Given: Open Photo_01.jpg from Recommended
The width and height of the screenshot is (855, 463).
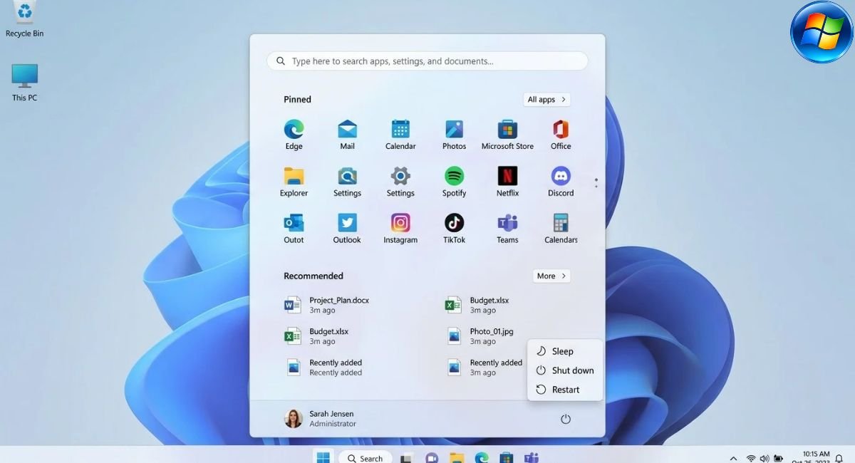Looking at the screenshot, I should click(x=480, y=336).
